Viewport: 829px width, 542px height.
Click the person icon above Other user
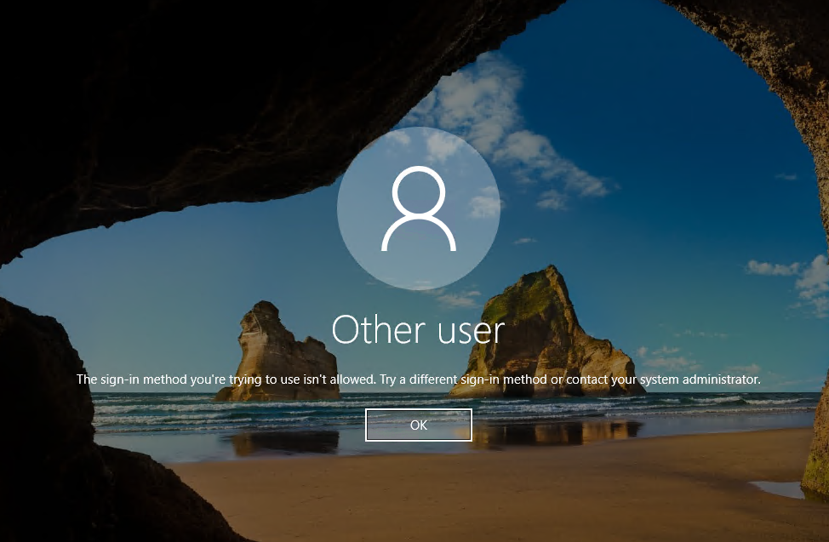click(x=418, y=208)
